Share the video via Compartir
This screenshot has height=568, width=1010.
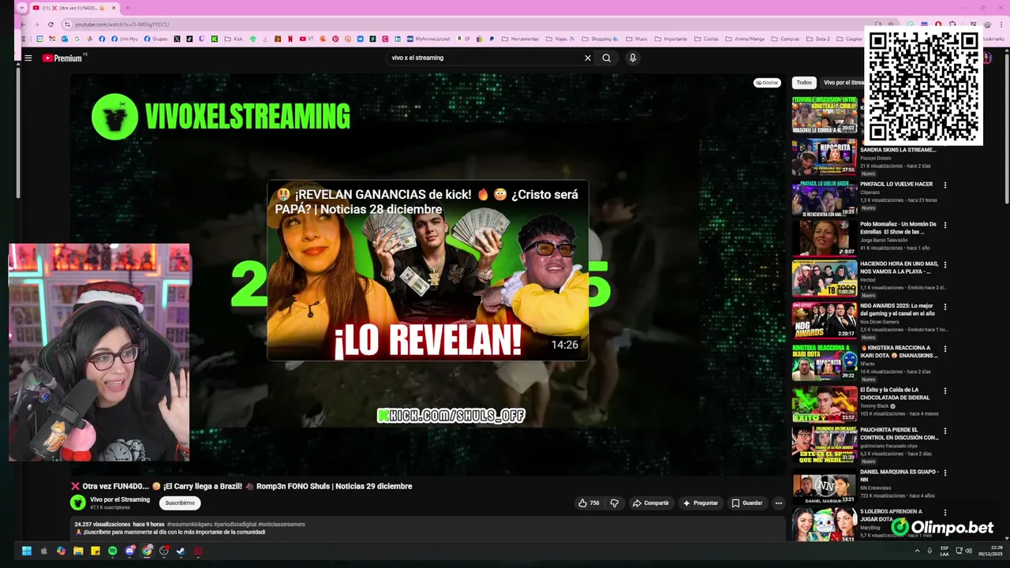click(651, 503)
